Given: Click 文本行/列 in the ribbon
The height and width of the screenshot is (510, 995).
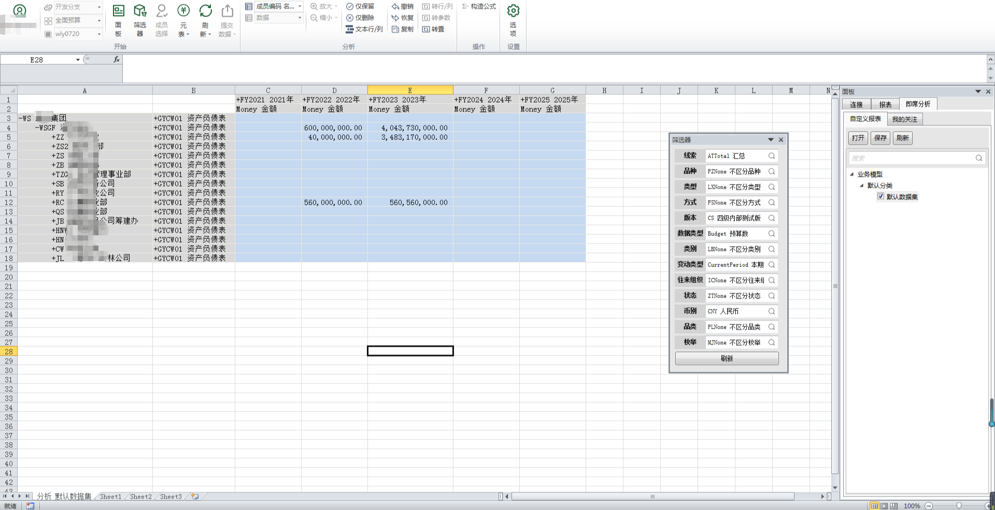Looking at the screenshot, I should pos(364,29).
